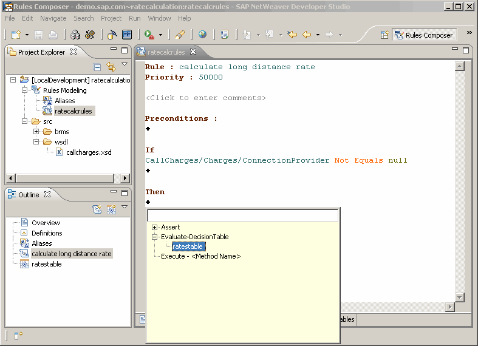Add a precondition with the plus icon

coord(148,129)
